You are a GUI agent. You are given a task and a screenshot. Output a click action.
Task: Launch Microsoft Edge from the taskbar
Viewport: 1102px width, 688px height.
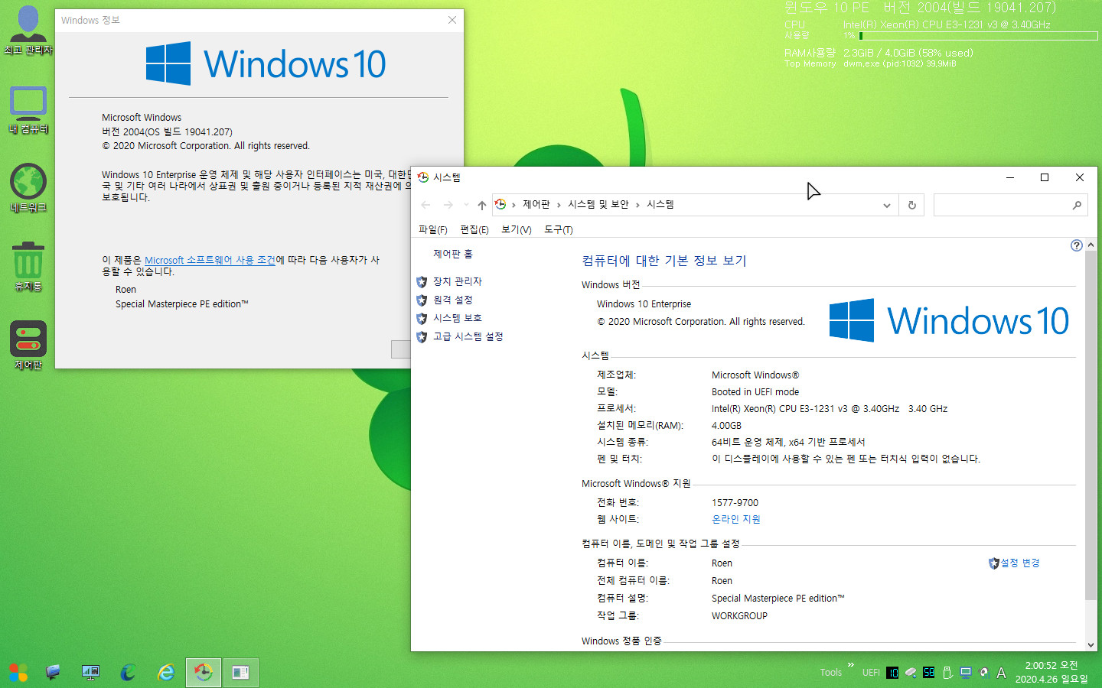(128, 673)
